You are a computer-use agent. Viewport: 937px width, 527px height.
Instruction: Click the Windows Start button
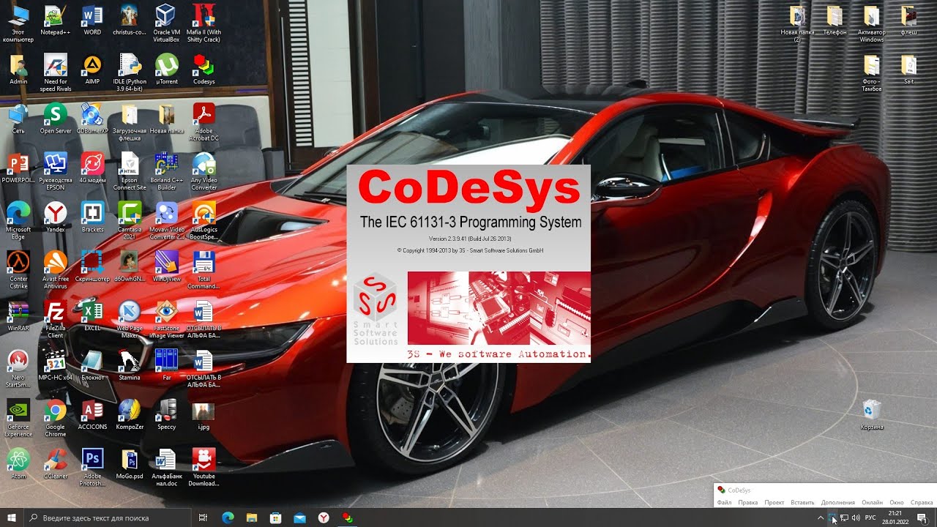coord(11,517)
